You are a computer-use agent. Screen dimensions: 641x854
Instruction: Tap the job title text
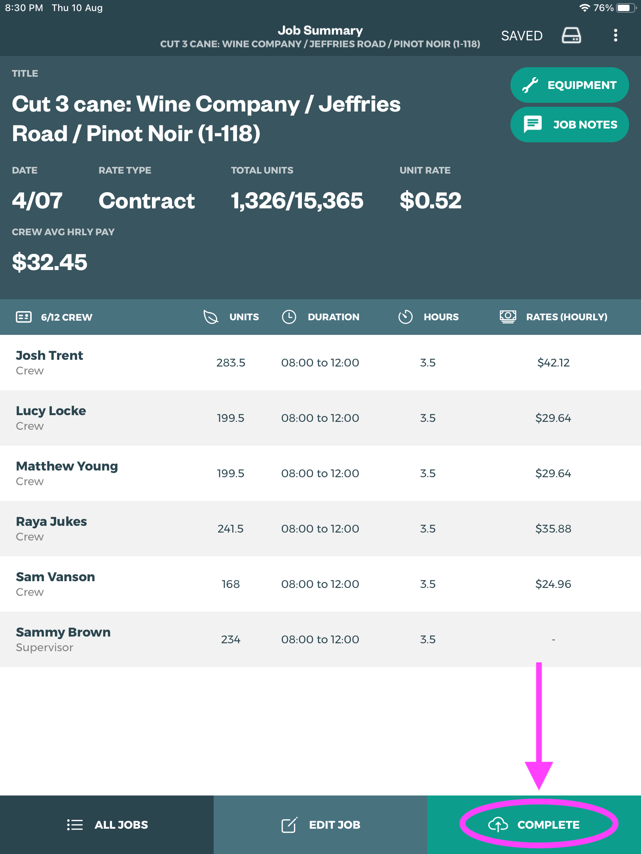coord(206,119)
